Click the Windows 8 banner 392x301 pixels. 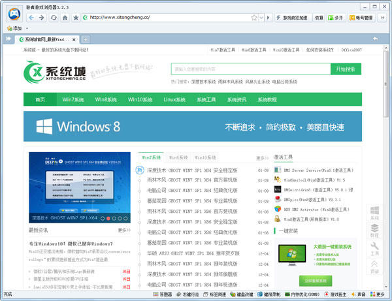tap(193, 126)
